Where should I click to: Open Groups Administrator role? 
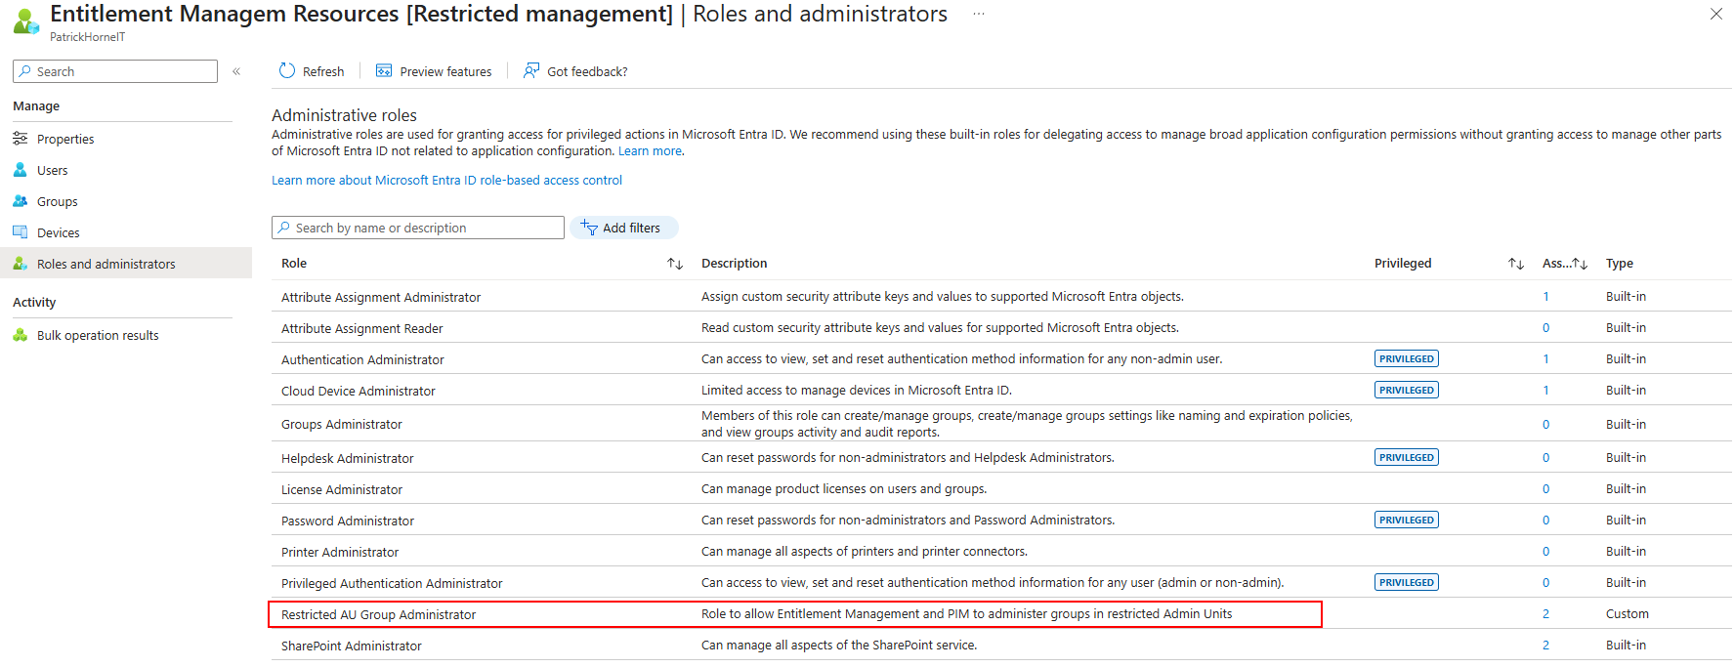(342, 425)
